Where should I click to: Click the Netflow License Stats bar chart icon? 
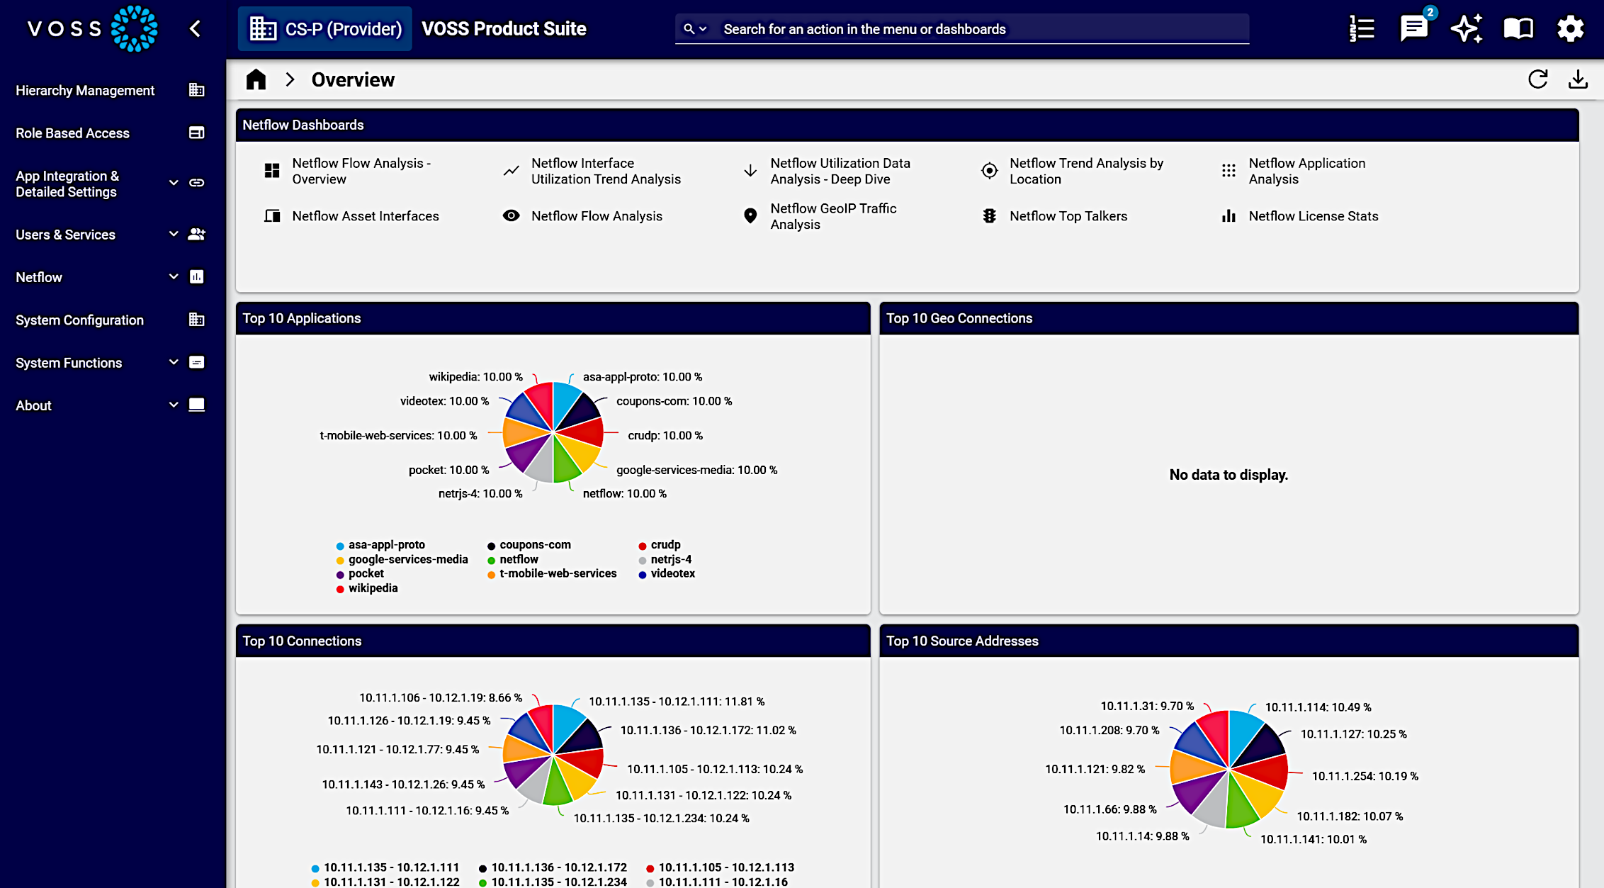click(1229, 216)
